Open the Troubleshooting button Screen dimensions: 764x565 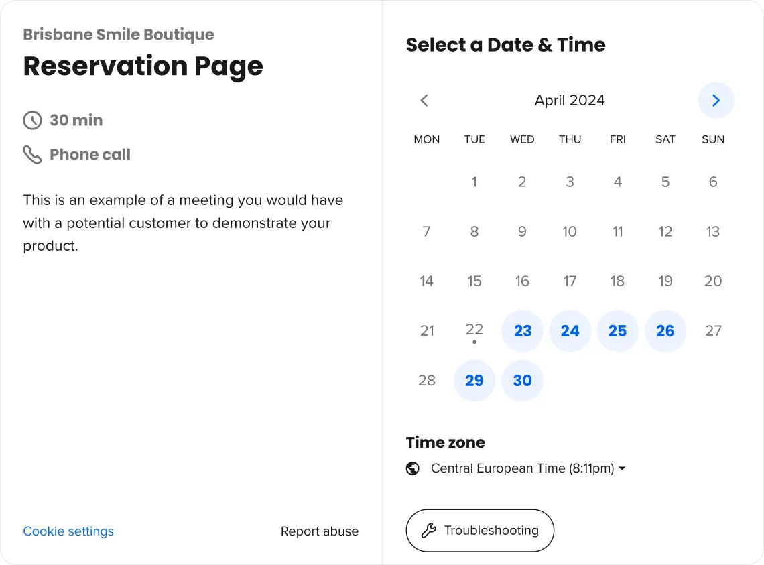point(480,530)
